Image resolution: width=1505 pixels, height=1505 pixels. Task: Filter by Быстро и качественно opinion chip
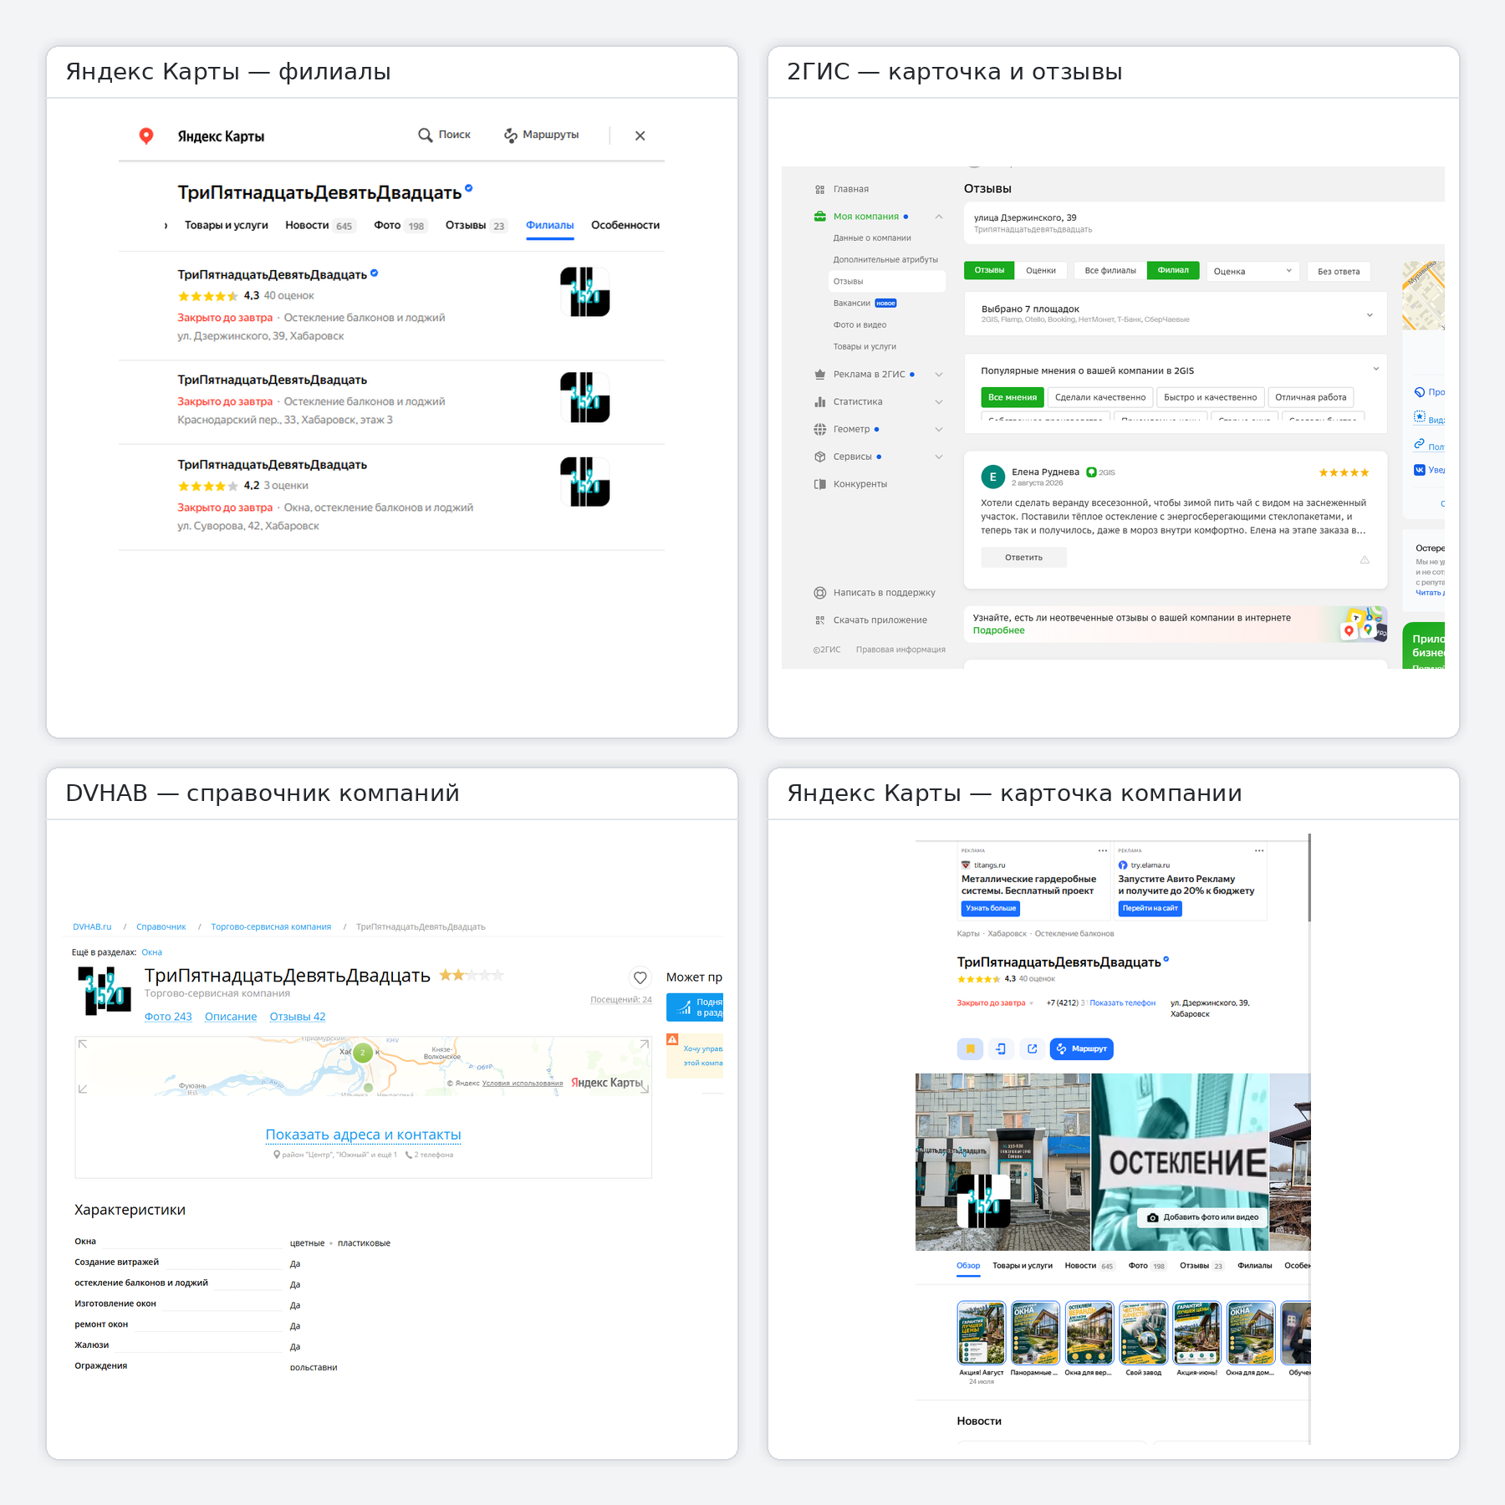click(x=1210, y=397)
